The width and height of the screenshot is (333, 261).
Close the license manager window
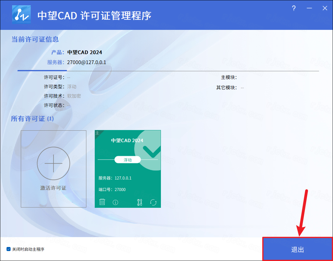[325, 8]
